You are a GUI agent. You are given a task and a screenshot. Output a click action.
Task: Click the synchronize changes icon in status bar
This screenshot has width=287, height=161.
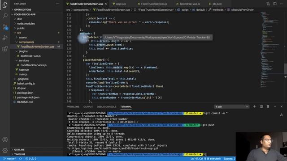21,159
